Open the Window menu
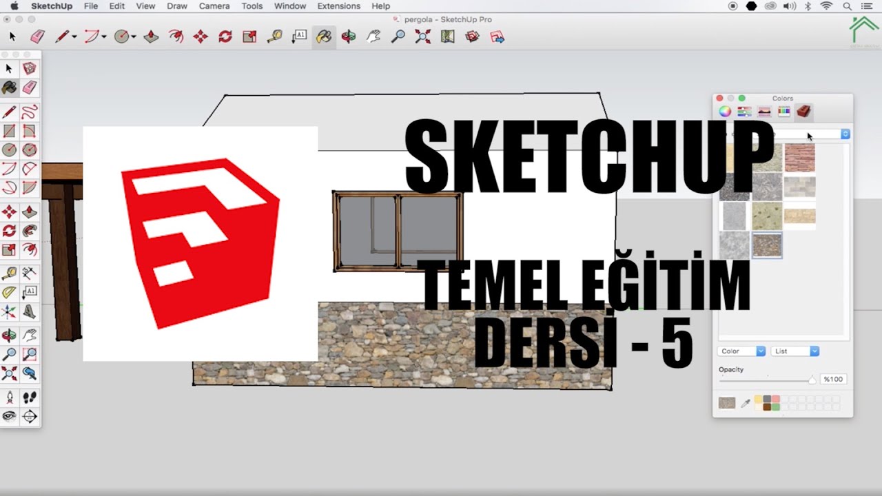882x496 pixels. pyautogui.click(x=290, y=6)
